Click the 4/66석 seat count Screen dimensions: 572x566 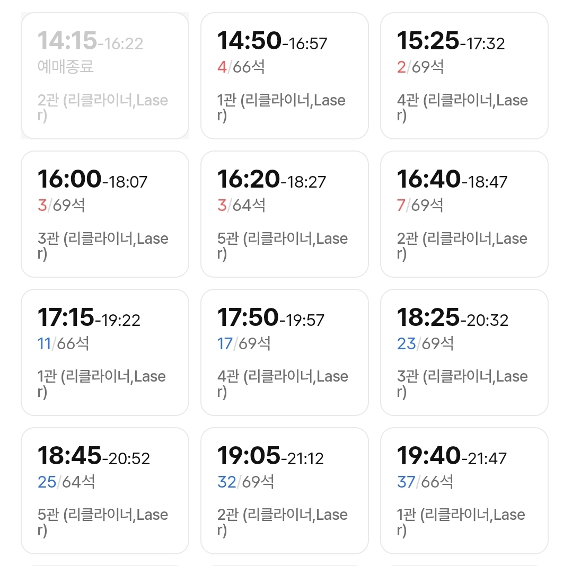point(241,67)
